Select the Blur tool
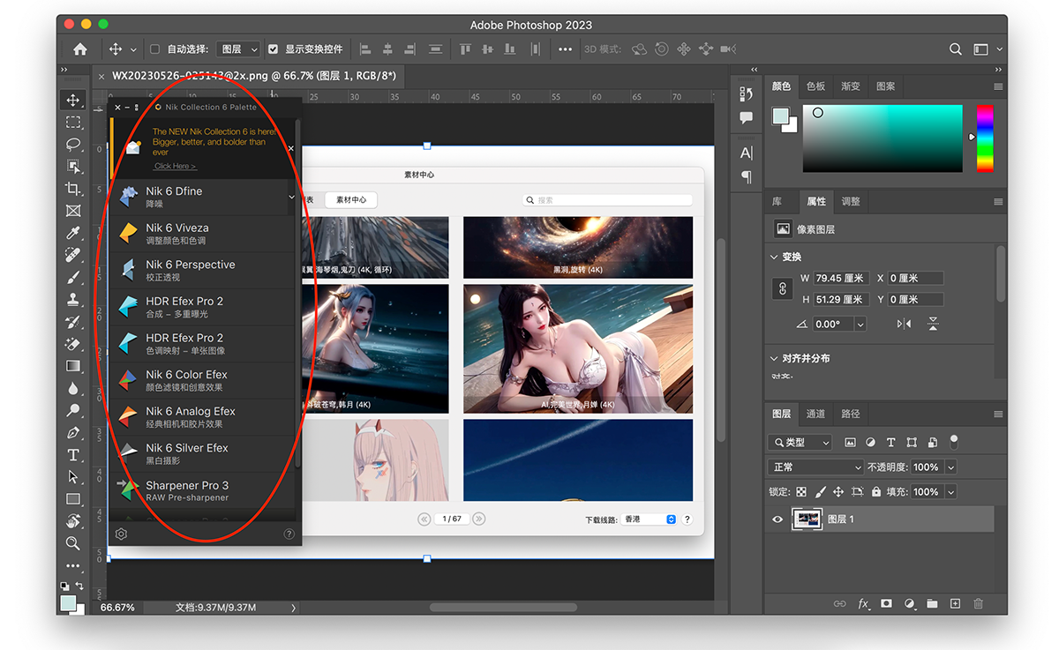This screenshot has width=1059, height=650. tap(73, 388)
